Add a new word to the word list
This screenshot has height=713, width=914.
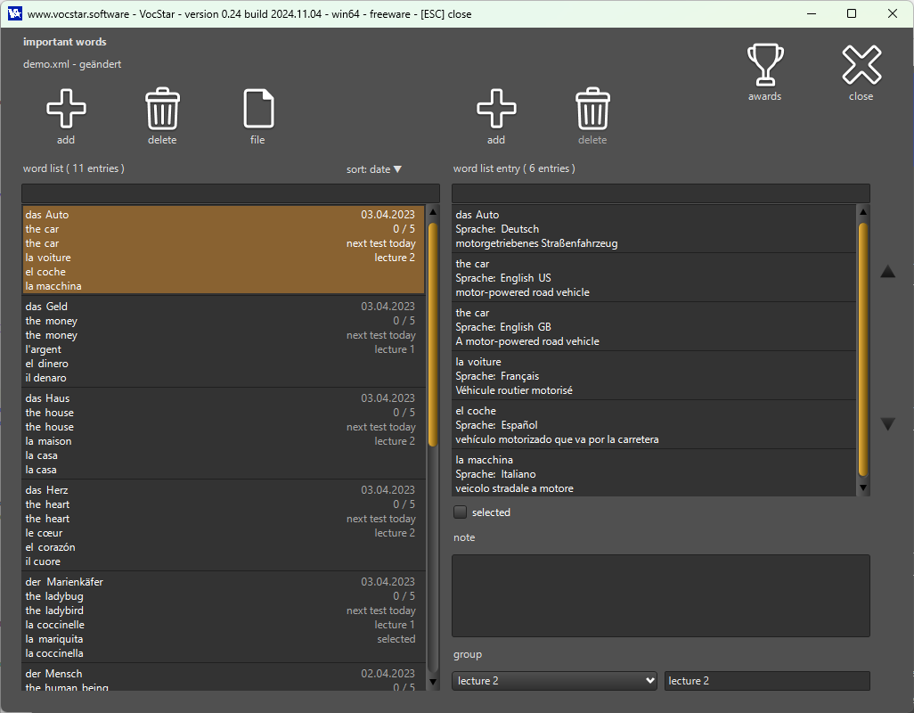66,109
